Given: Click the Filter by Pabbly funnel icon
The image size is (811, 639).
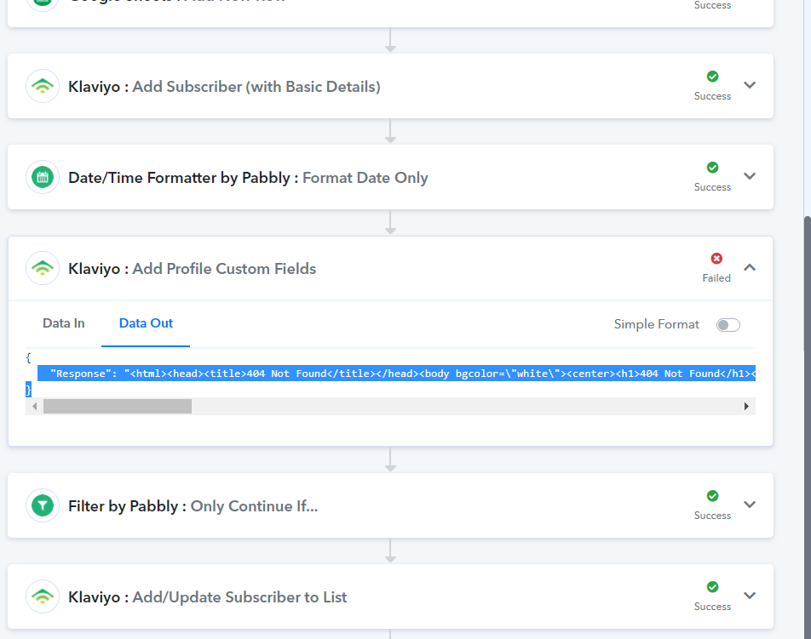Looking at the screenshot, I should (x=43, y=505).
